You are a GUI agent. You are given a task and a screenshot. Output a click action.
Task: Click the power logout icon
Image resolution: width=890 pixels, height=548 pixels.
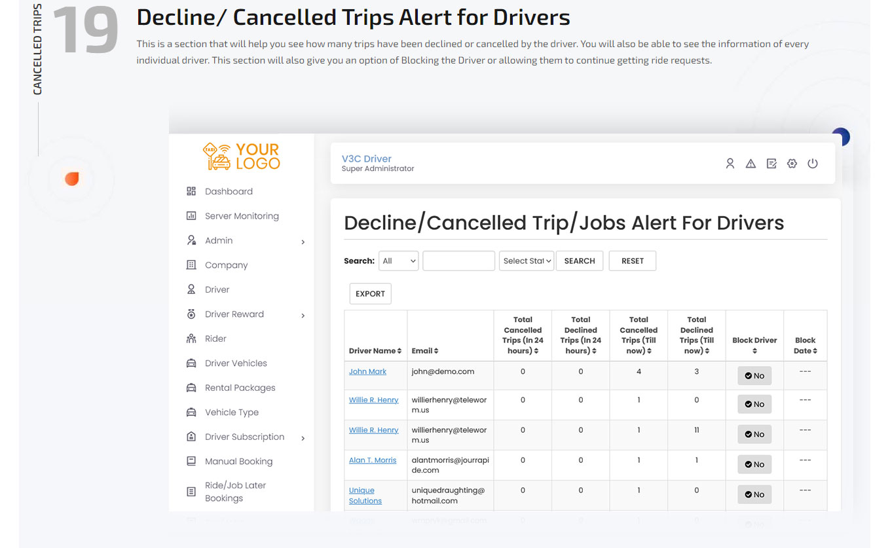pos(813,164)
